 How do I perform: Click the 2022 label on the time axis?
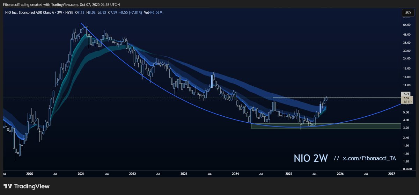(132, 173)
